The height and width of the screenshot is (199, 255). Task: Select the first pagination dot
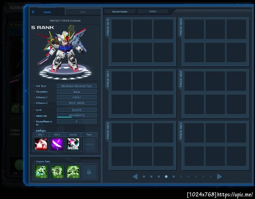pyautogui.click(x=144, y=177)
